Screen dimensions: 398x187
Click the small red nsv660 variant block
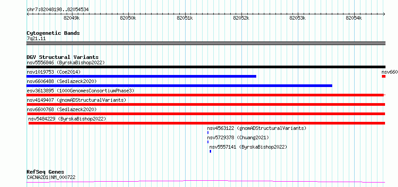384,76
